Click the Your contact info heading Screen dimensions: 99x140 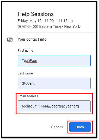[x=32, y=39]
